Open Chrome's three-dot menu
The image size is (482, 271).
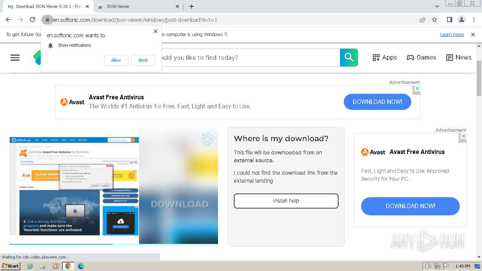[x=474, y=20]
